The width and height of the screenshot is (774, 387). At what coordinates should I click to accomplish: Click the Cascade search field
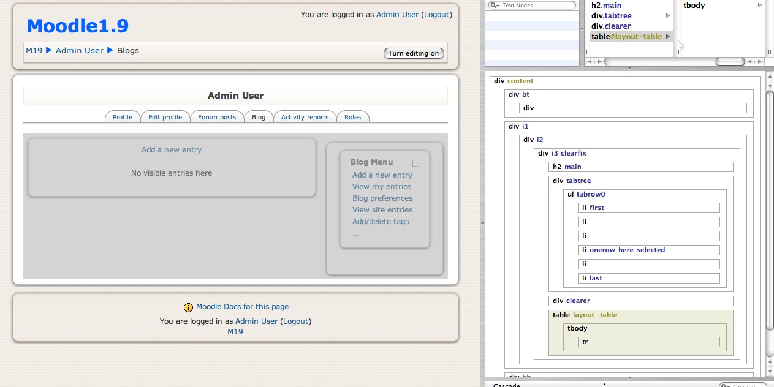click(743, 386)
